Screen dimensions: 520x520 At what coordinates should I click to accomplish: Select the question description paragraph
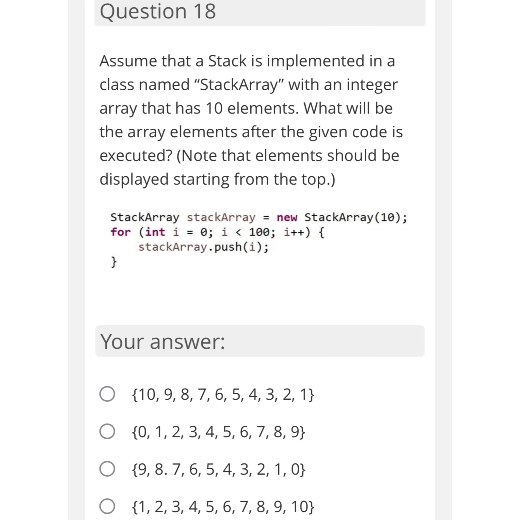(250, 118)
